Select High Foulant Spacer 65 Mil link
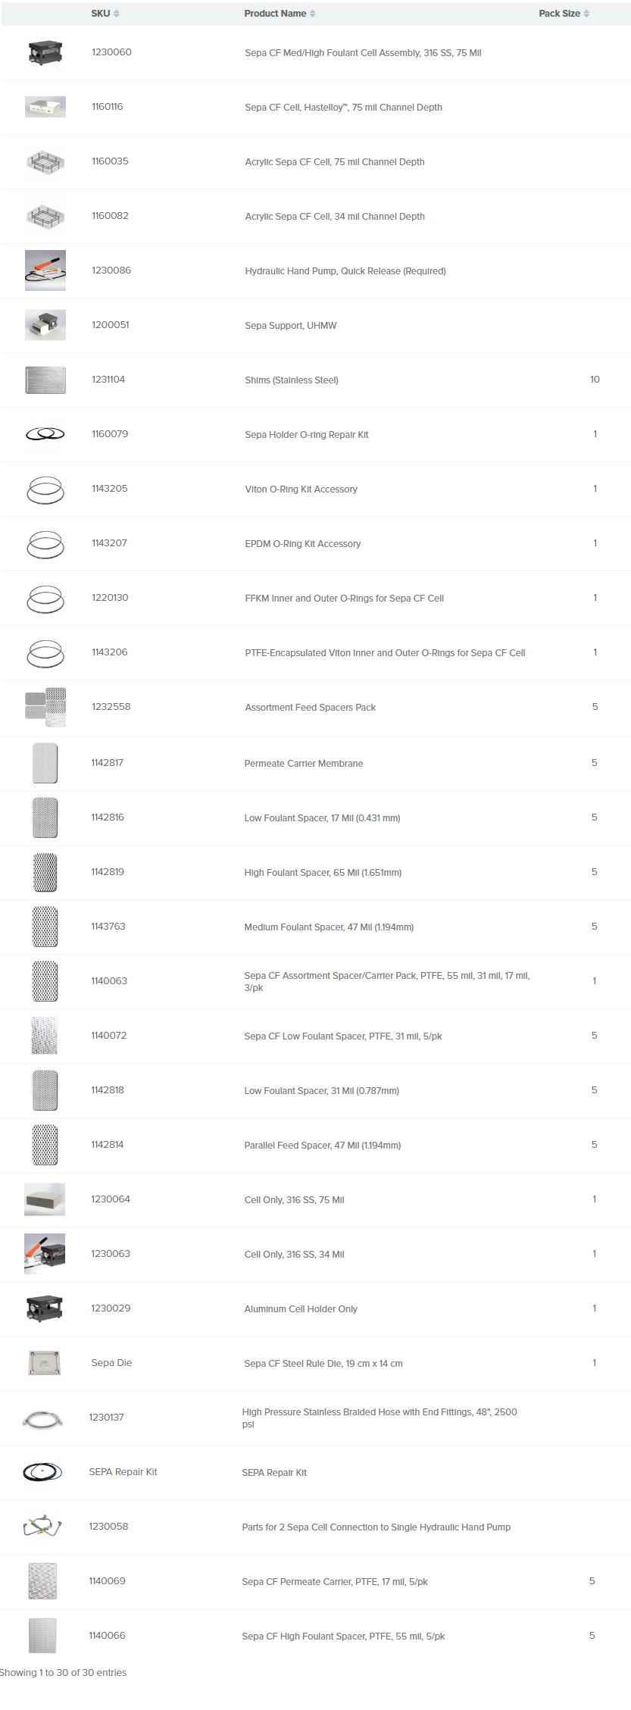Viewport: 631px width, 1710px height. [323, 873]
